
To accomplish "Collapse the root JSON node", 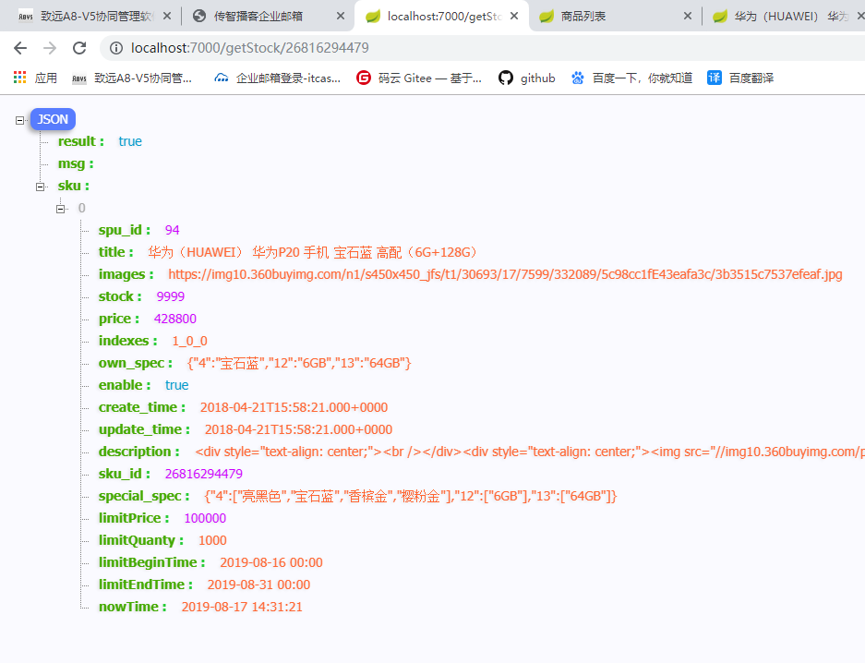I will 20,120.
